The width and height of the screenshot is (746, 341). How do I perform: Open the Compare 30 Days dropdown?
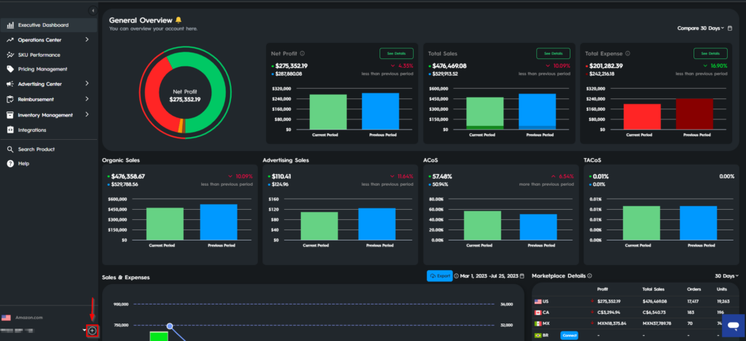(700, 28)
